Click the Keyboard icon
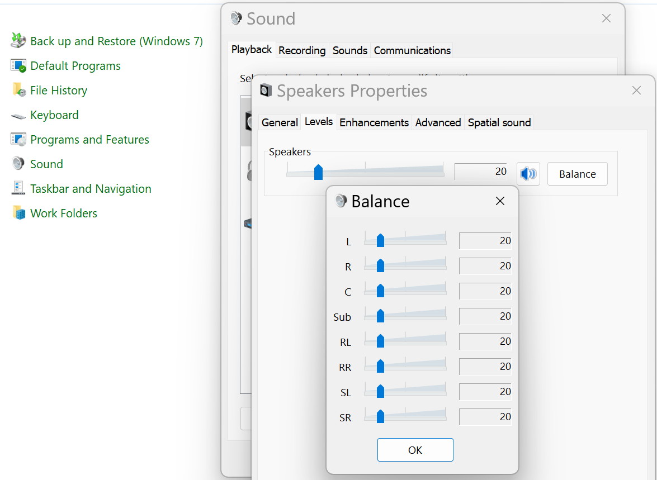Screen dimensions: 657x480 pyautogui.click(x=18, y=116)
